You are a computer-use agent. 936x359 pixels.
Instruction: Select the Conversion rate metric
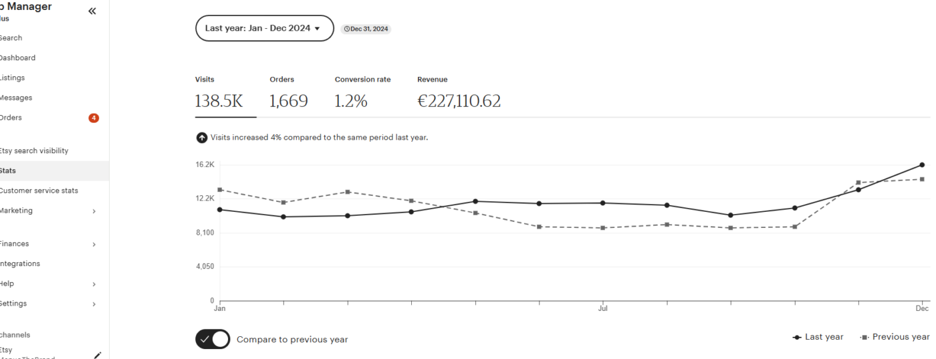point(363,94)
